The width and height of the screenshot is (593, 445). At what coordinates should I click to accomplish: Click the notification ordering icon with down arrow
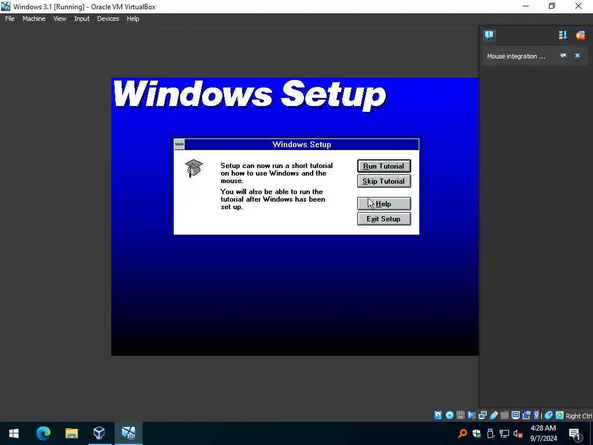563,35
